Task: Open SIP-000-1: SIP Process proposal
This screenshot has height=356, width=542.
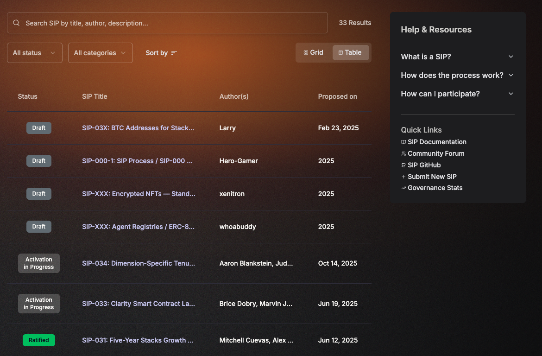Action: coord(137,161)
